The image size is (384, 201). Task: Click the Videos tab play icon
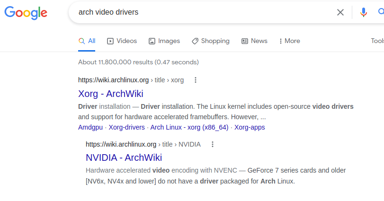click(x=110, y=41)
